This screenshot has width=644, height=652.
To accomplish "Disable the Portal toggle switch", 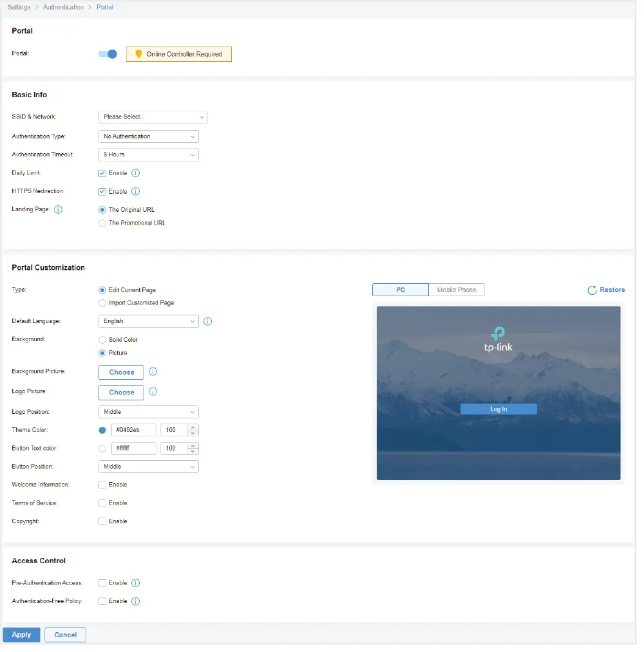I will [x=108, y=54].
